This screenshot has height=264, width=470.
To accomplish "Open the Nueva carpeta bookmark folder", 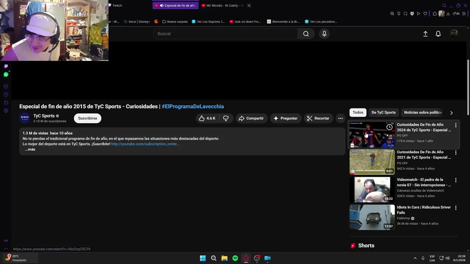I will click(x=175, y=22).
